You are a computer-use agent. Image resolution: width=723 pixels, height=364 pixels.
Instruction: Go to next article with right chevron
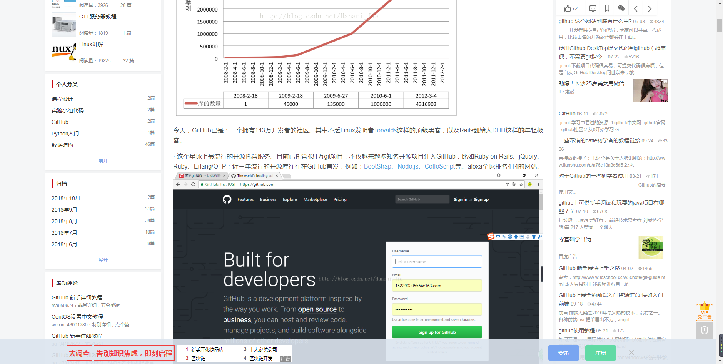point(650,8)
